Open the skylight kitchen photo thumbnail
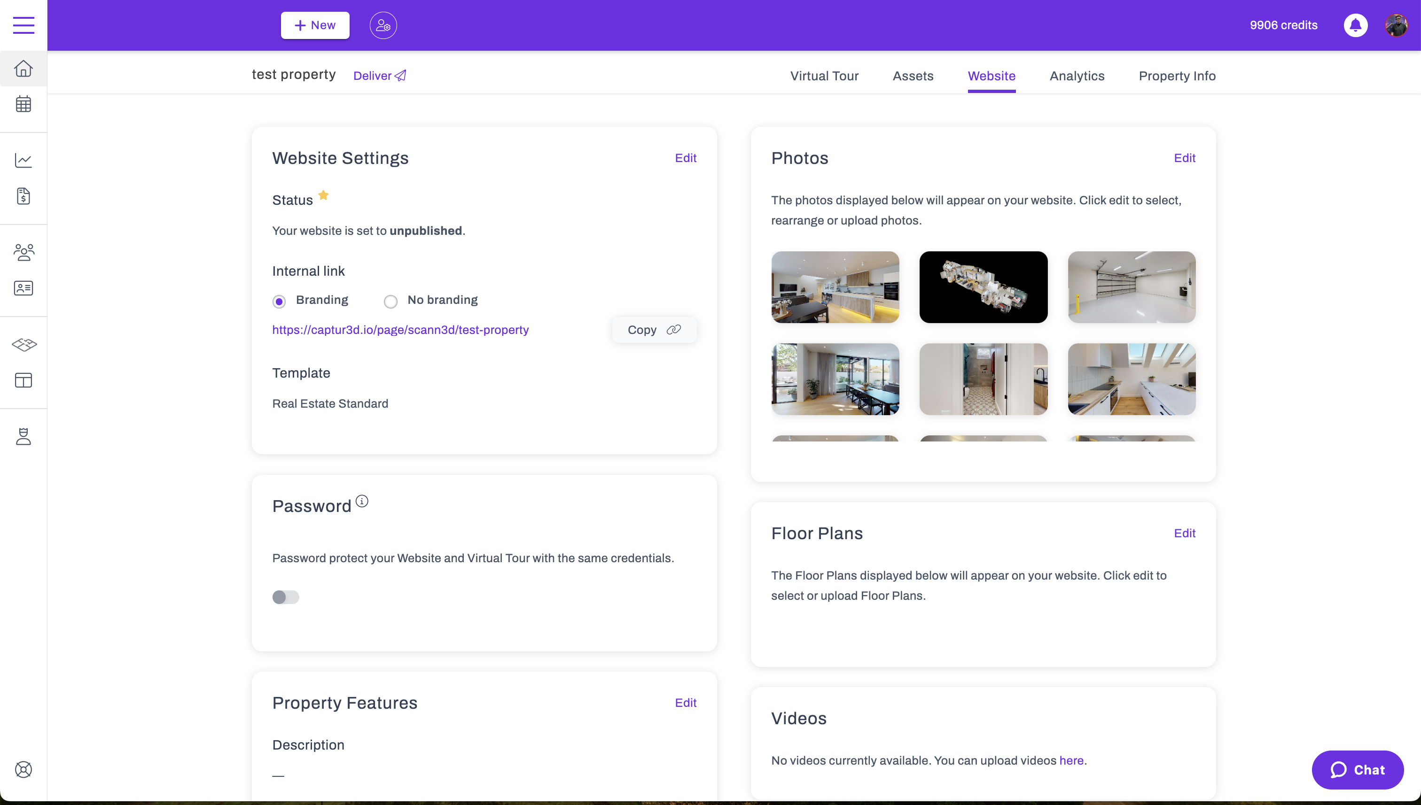1421x805 pixels. 1132,379
